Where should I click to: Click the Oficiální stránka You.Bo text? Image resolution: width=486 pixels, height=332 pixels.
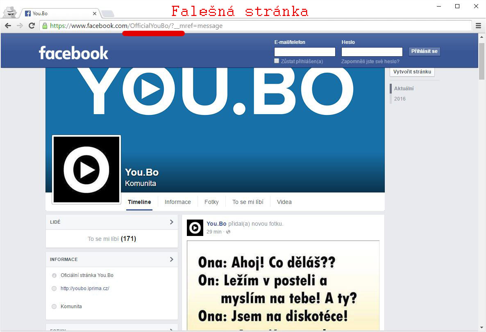click(x=87, y=275)
